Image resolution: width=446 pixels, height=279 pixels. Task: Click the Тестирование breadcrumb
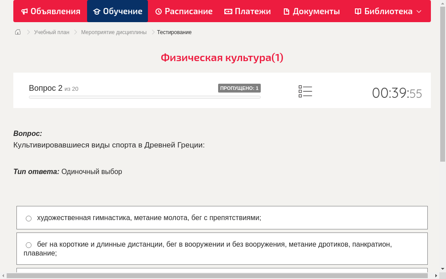pyautogui.click(x=174, y=32)
